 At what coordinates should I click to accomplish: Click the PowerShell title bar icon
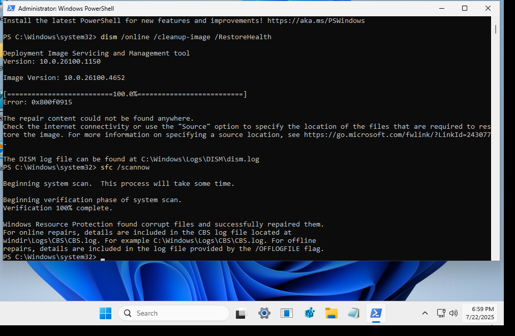click(x=11, y=8)
